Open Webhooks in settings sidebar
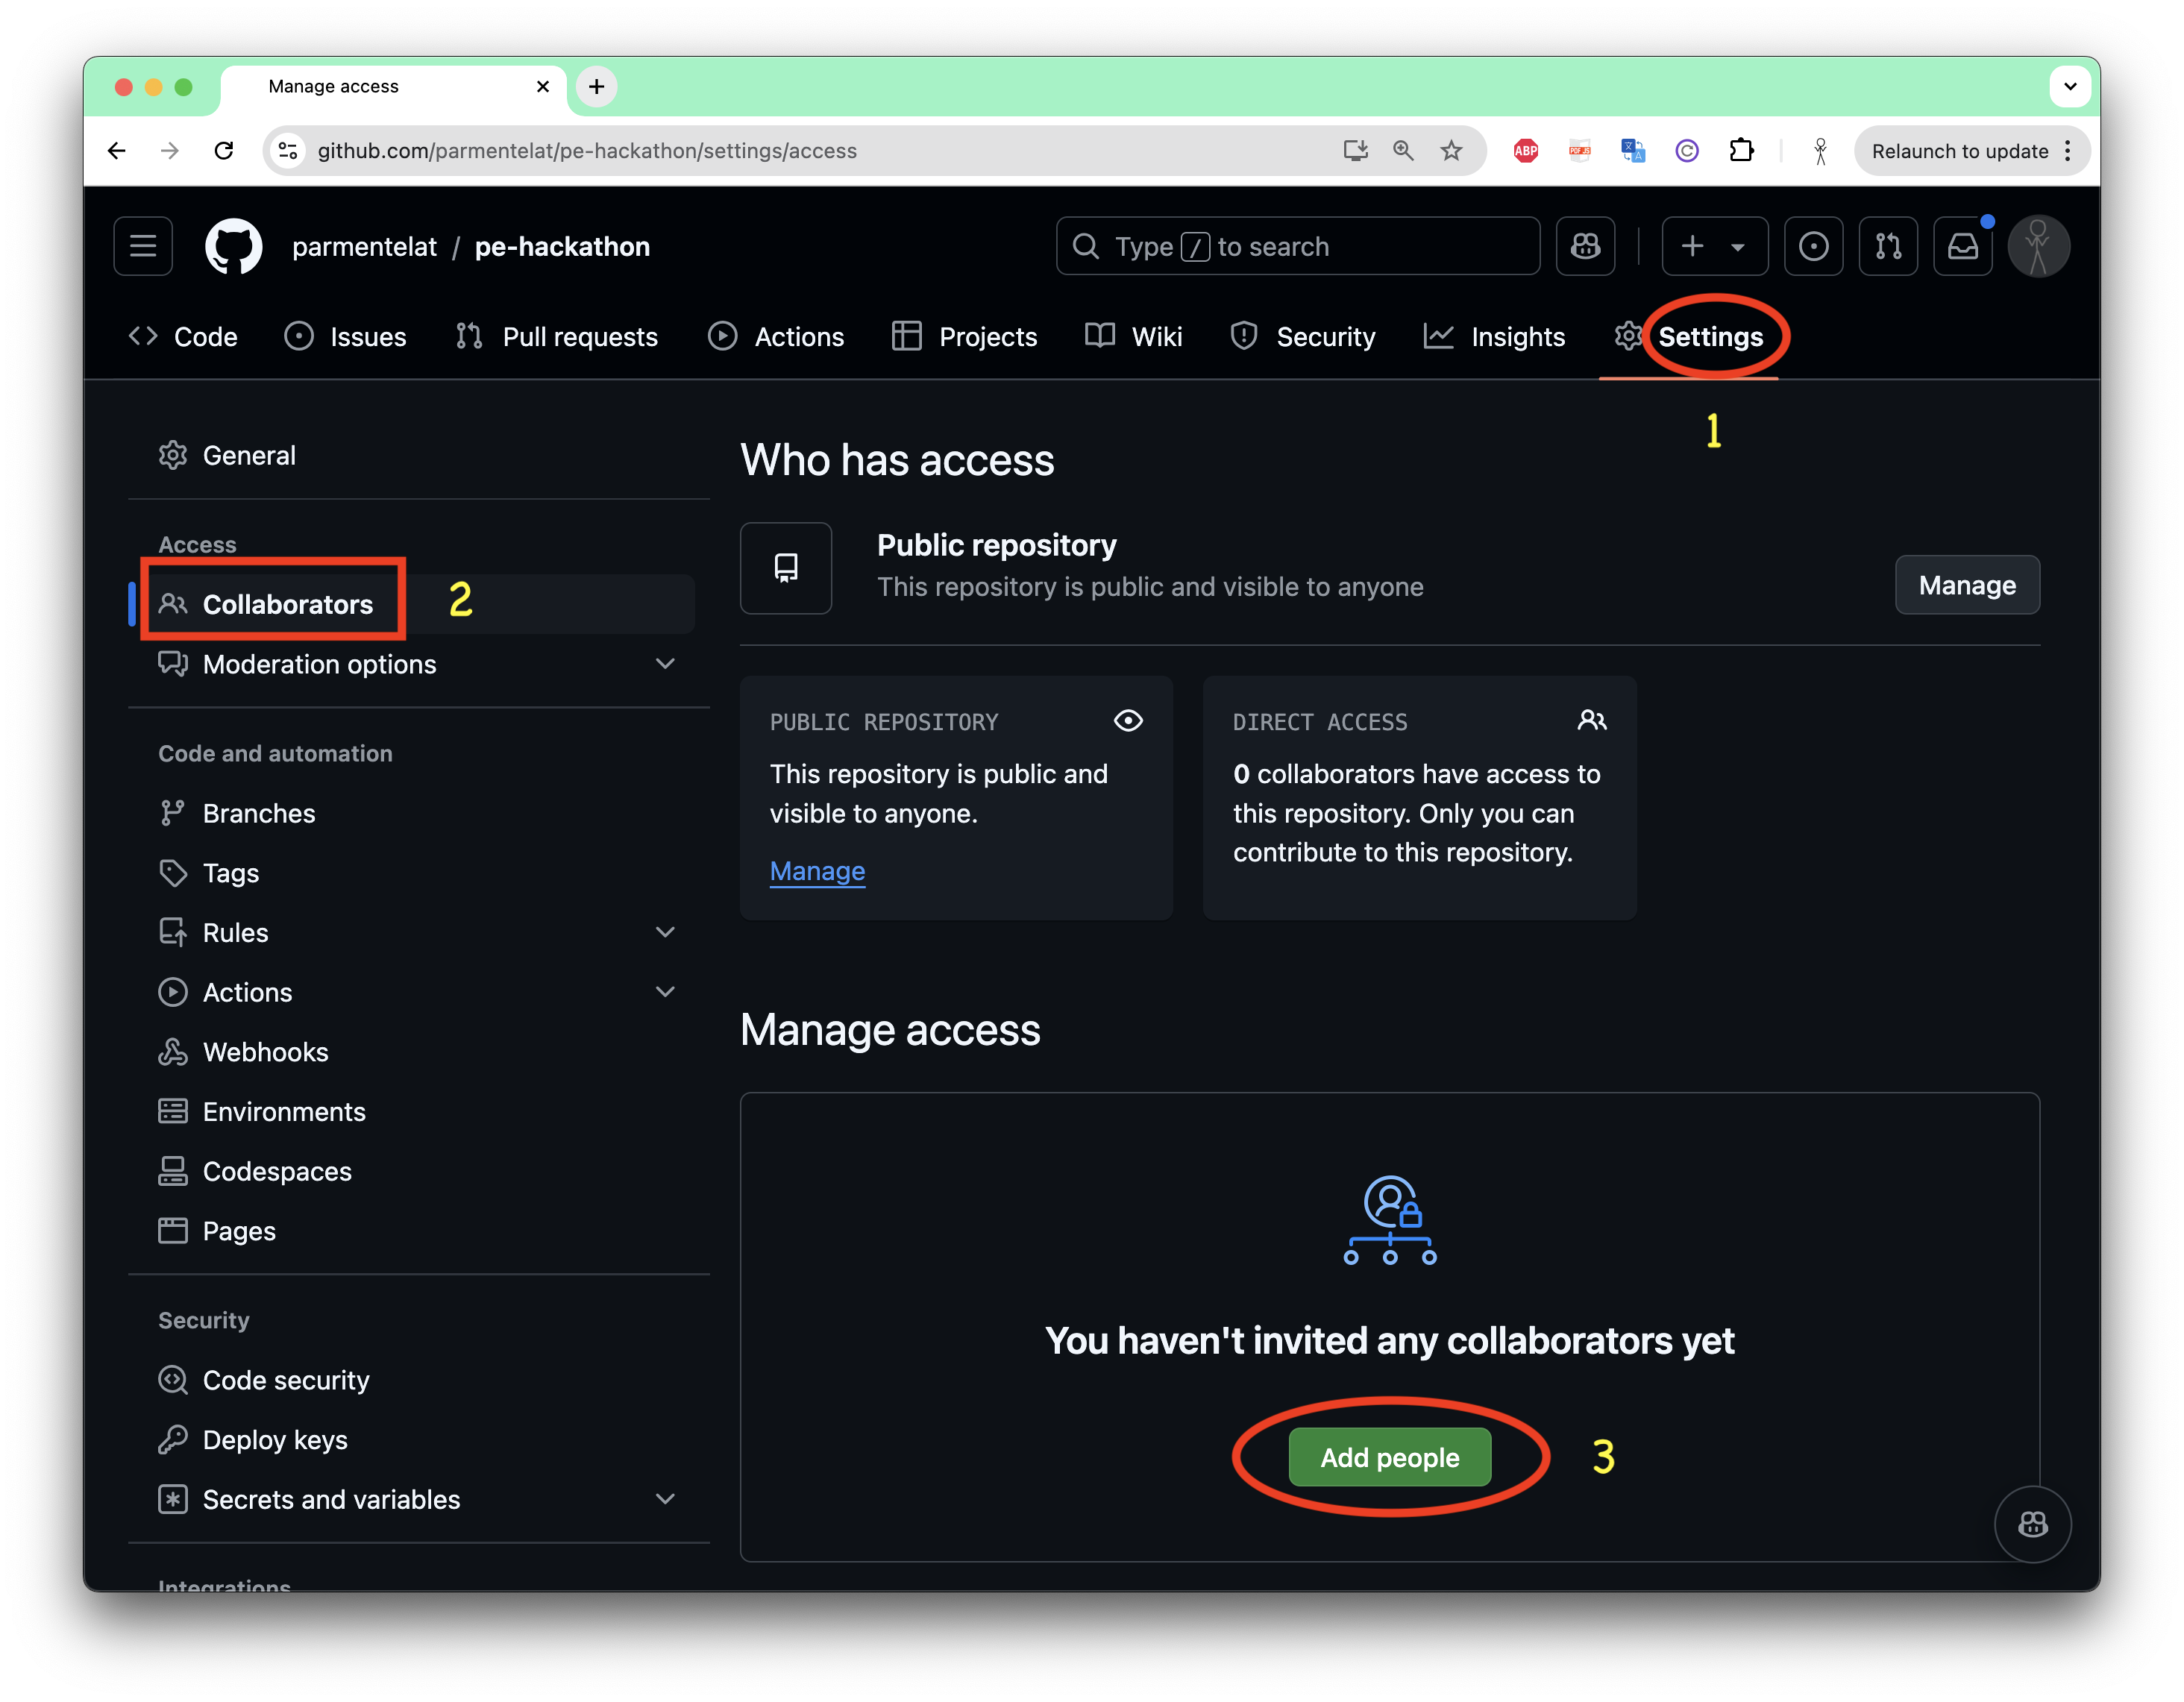This screenshot has width=2184, height=1702. pos(265,1052)
